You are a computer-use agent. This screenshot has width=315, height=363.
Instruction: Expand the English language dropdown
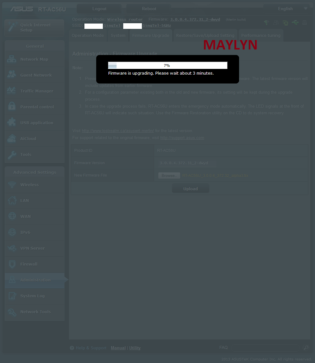pyautogui.click(x=288, y=9)
